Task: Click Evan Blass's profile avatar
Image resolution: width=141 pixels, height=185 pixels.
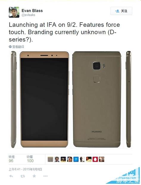Action: click(14, 12)
